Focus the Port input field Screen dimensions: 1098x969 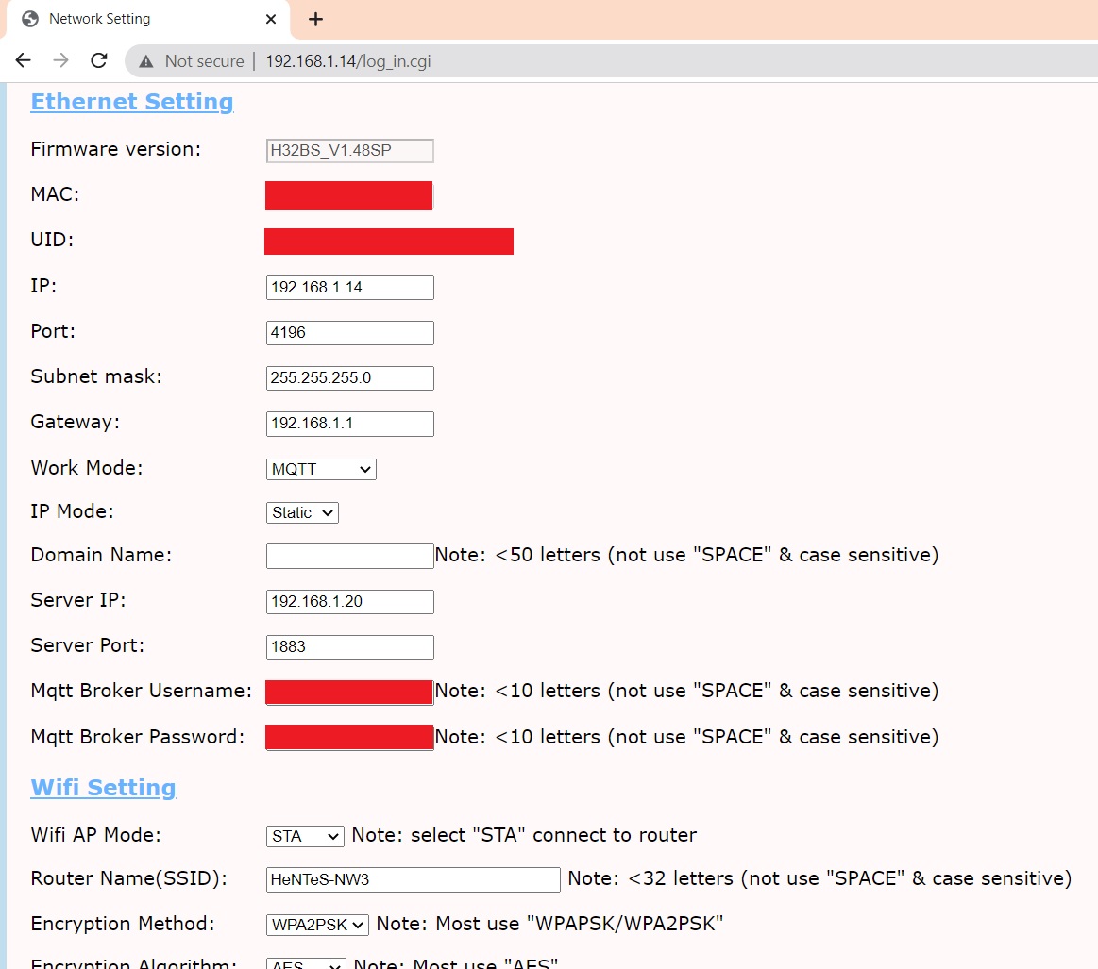[349, 333]
